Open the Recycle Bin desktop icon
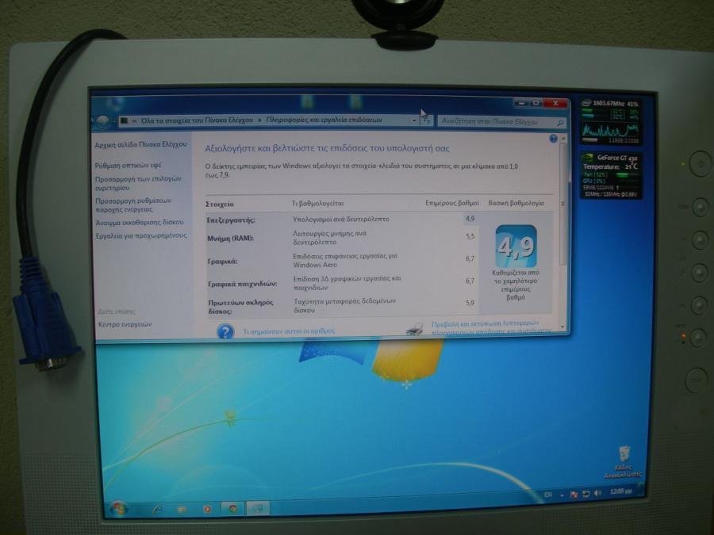Image resolution: width=714 pixels, height=535 pixels. pos(625,454)
